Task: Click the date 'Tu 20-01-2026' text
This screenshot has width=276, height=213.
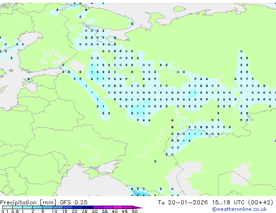Action: [183, 203]
